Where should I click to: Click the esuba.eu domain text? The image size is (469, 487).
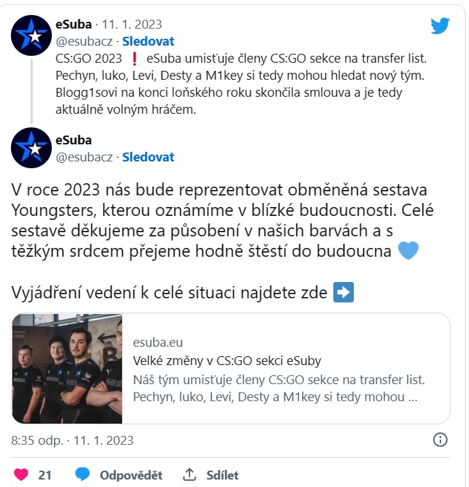coord(158,343)
